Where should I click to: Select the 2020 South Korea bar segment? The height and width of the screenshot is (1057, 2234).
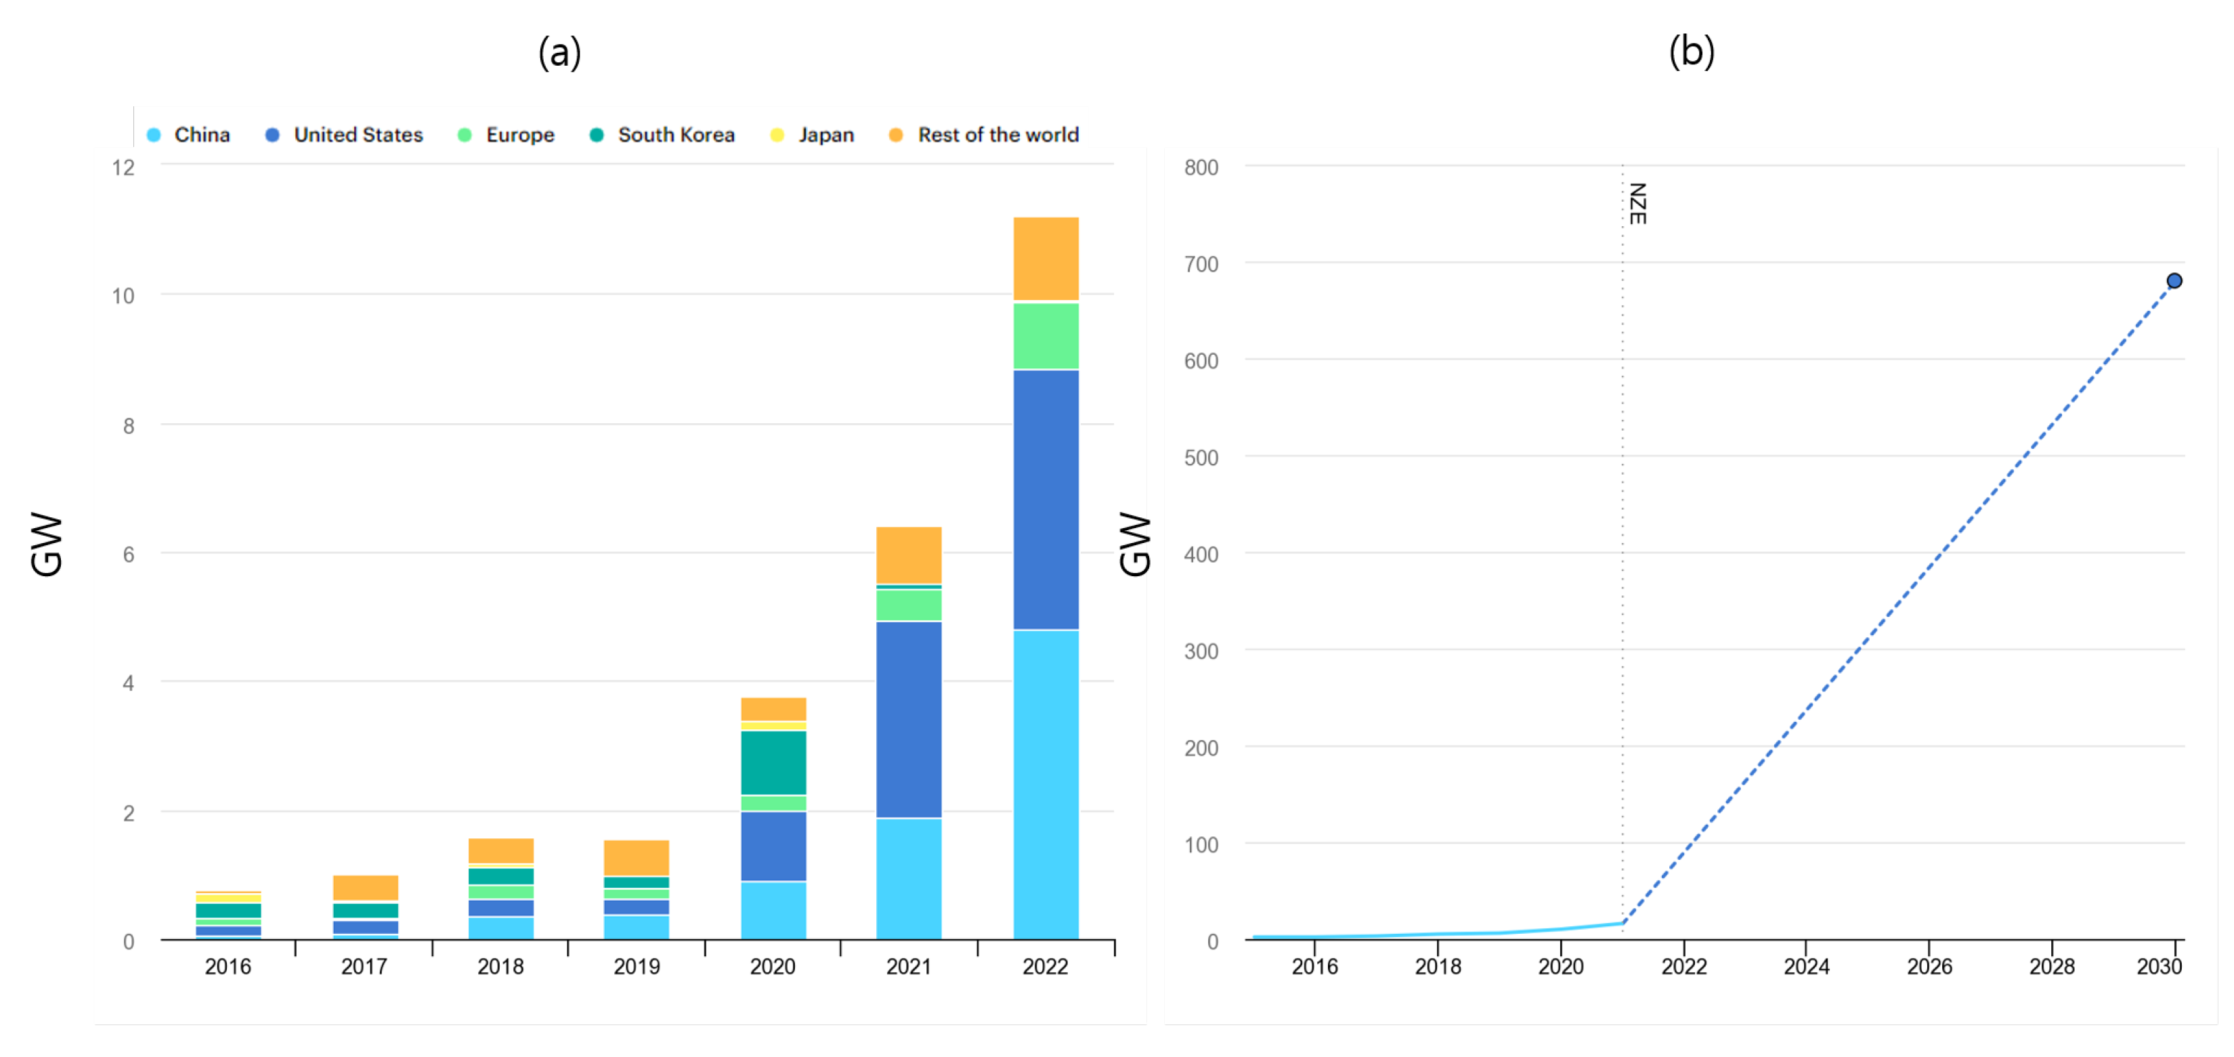(773, 763)
